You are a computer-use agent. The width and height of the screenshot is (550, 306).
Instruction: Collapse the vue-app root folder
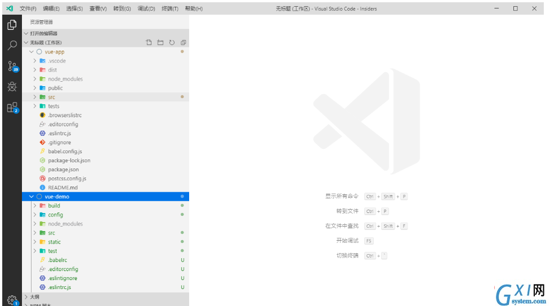click(x=31, y=52)
